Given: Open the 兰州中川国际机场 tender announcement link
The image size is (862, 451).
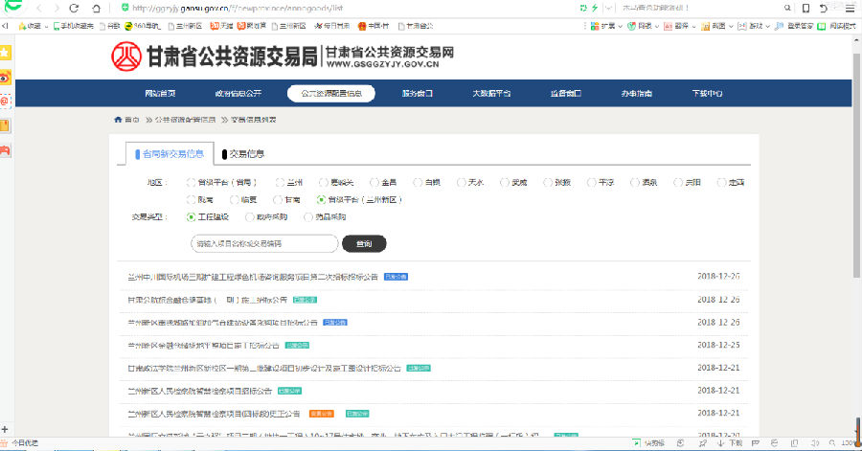Looking at the screenshot, I should pos(253,277).
